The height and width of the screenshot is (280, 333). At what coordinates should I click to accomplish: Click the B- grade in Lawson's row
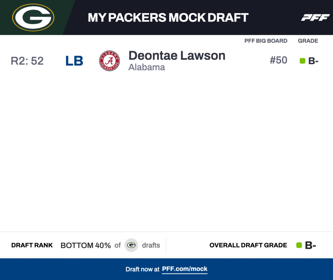click(x=313, y=61)
